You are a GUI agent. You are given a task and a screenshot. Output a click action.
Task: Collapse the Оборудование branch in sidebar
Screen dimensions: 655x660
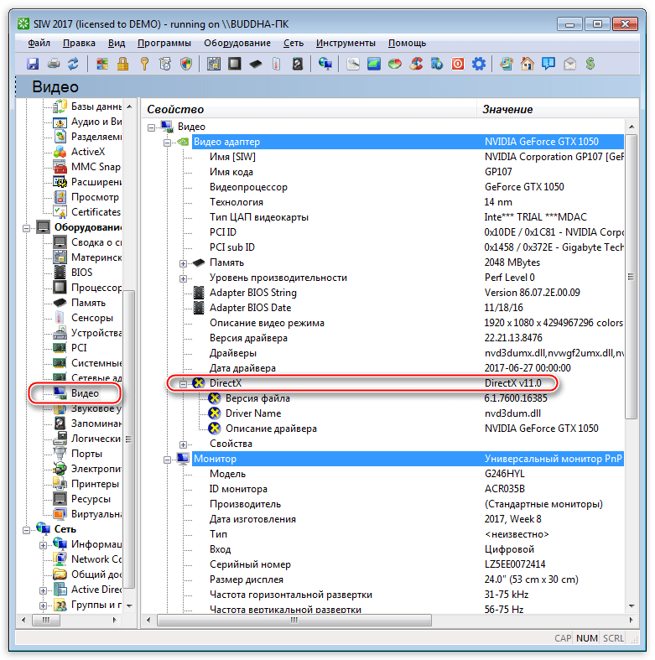(x=27, y=229)
